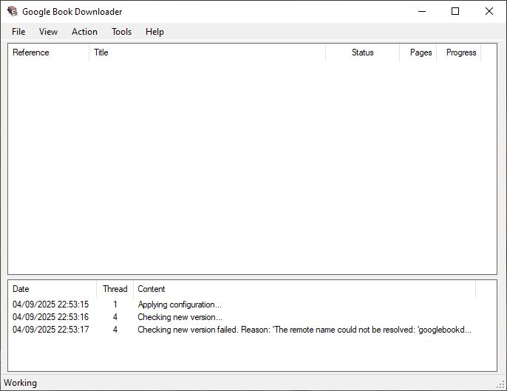The image size is (507, 391).
Task: Click the Google Book Downloader title bar icon
Action: [13, 11]
